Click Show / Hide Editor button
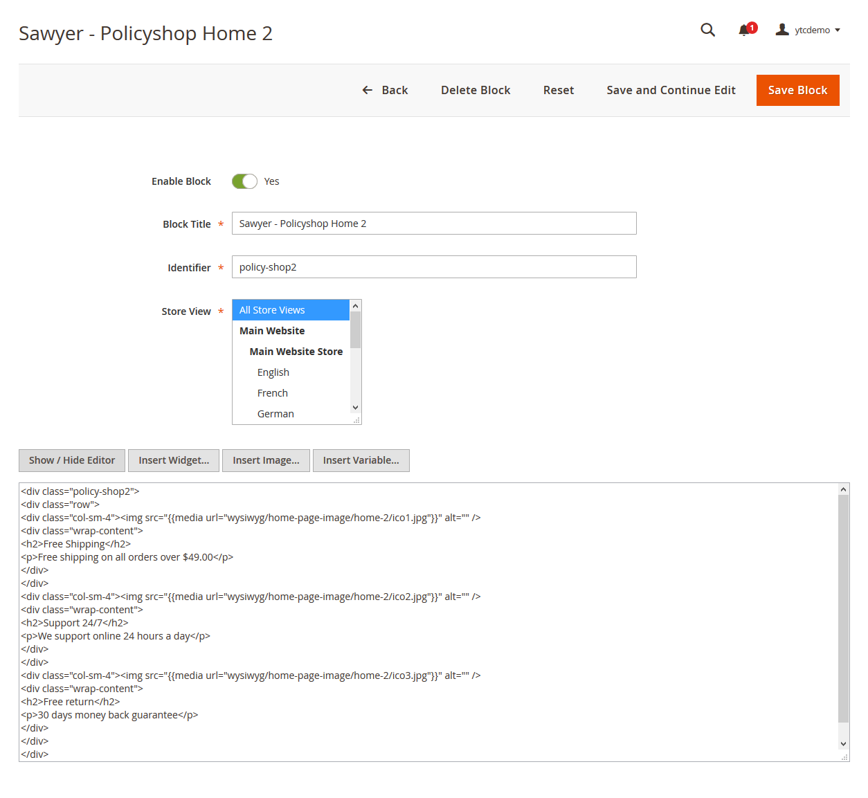 pos(72,460)
